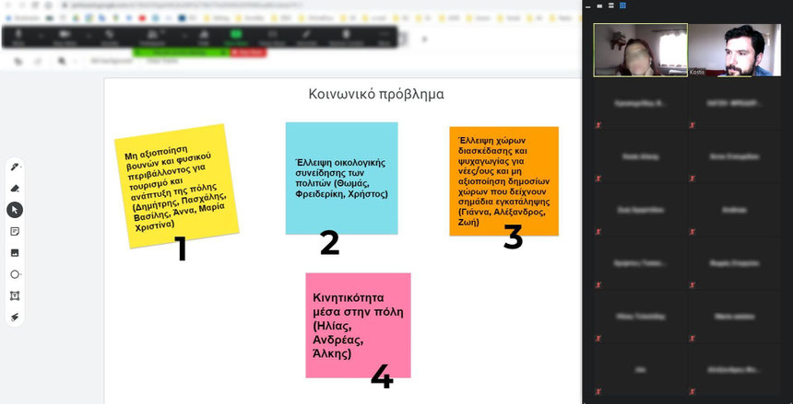Switch Zoom video panel to grid view

(x=622, y=6)
